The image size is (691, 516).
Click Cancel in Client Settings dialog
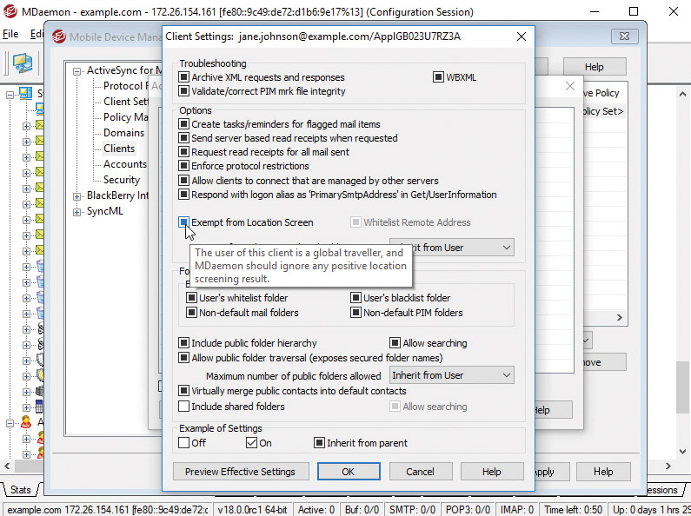[x=420, y=472]
